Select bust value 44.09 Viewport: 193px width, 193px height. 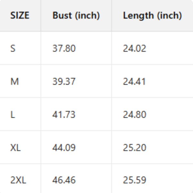[x=64, y=148]
